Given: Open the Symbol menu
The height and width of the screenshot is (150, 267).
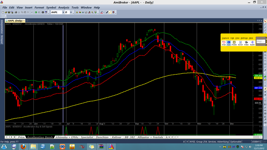Looking at the screenshot, I should [x=51, y=7].
